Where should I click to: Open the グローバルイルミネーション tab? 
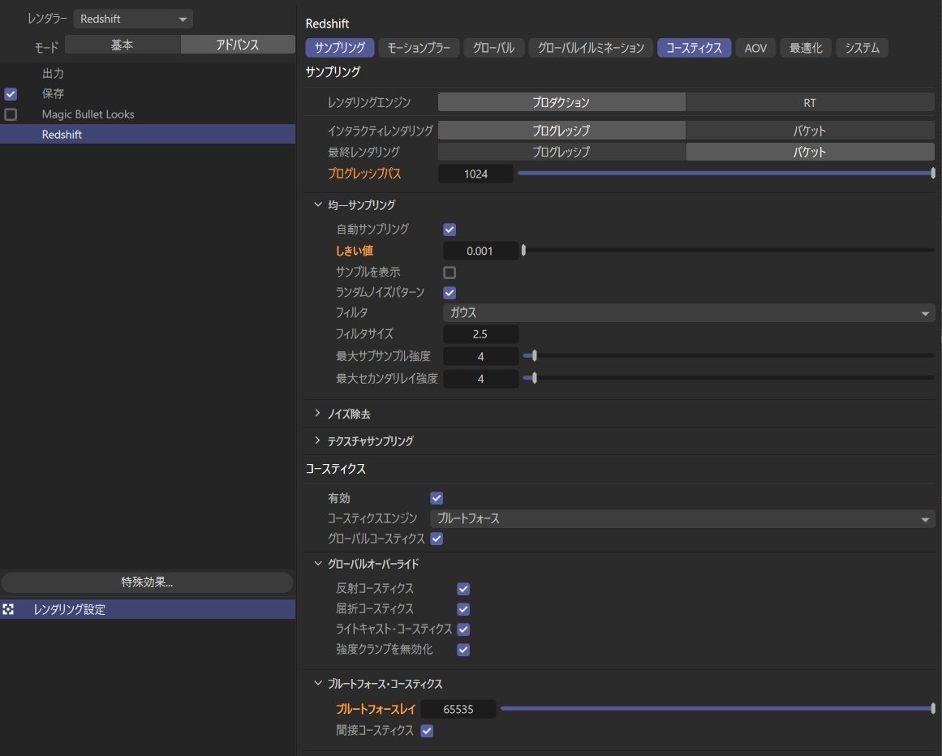click(591, 47)
